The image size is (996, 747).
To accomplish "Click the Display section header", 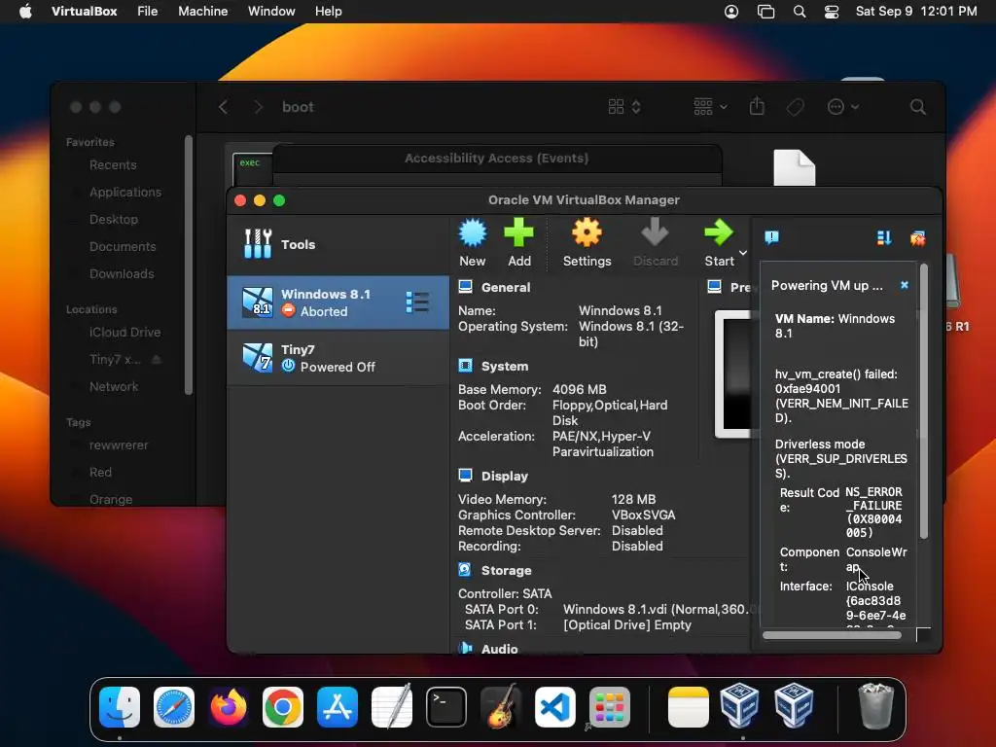I will click(505, 476).
